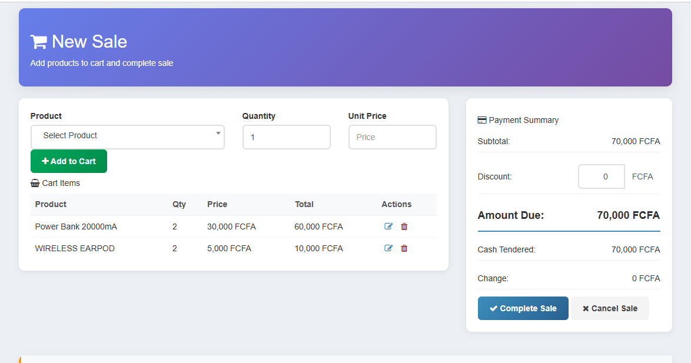
Task: Click inside the Quantity field
Action: [x=286, y=136]
